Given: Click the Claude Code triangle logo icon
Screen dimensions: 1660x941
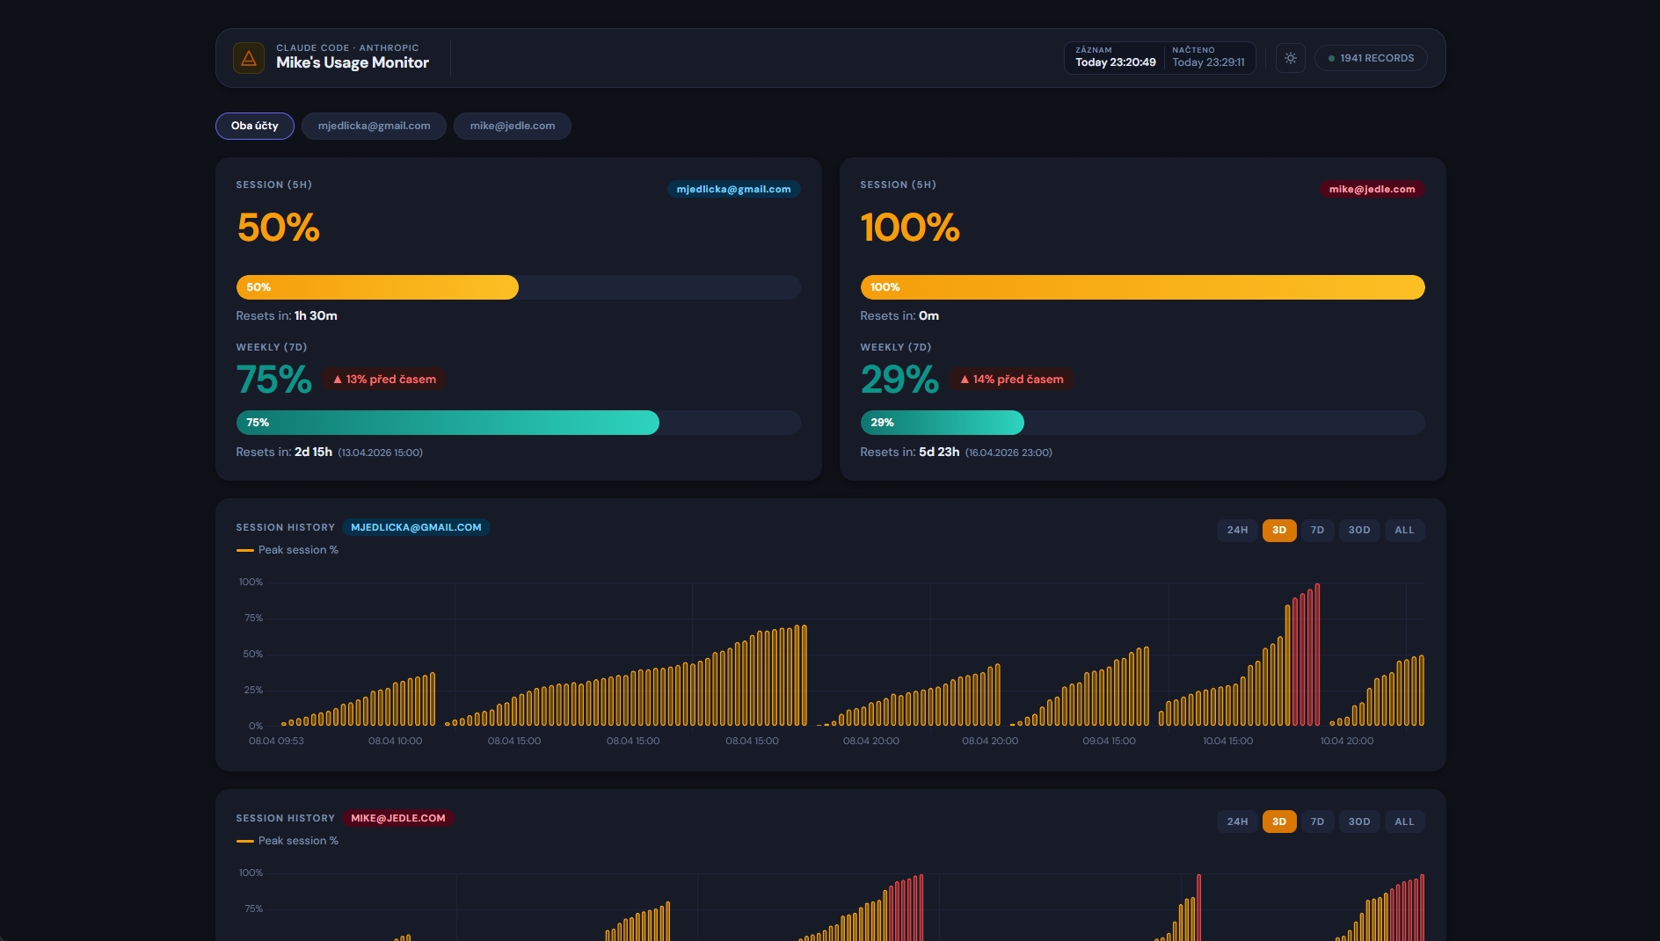Looking at the screenshot, I should (249, 59).
